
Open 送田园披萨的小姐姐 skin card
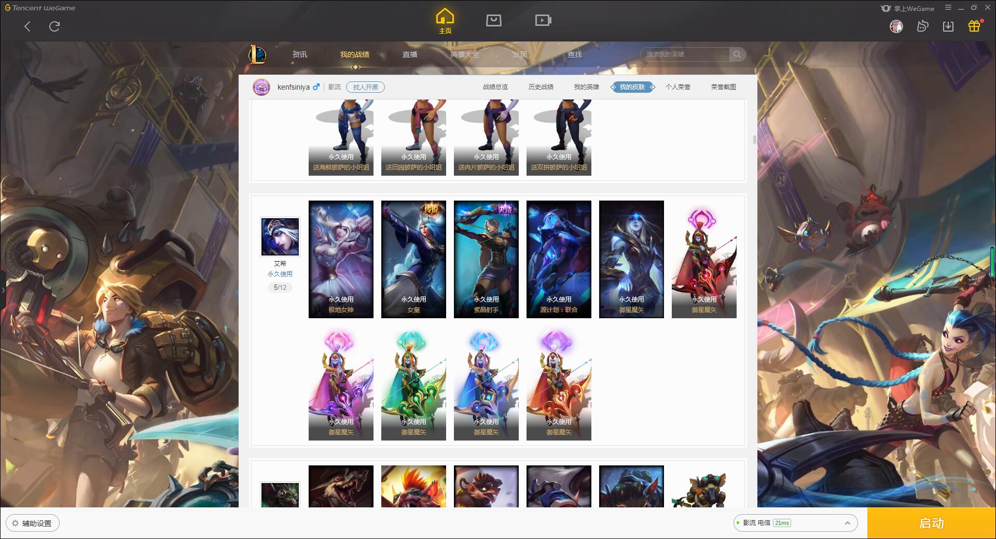[x=413, y=138]
